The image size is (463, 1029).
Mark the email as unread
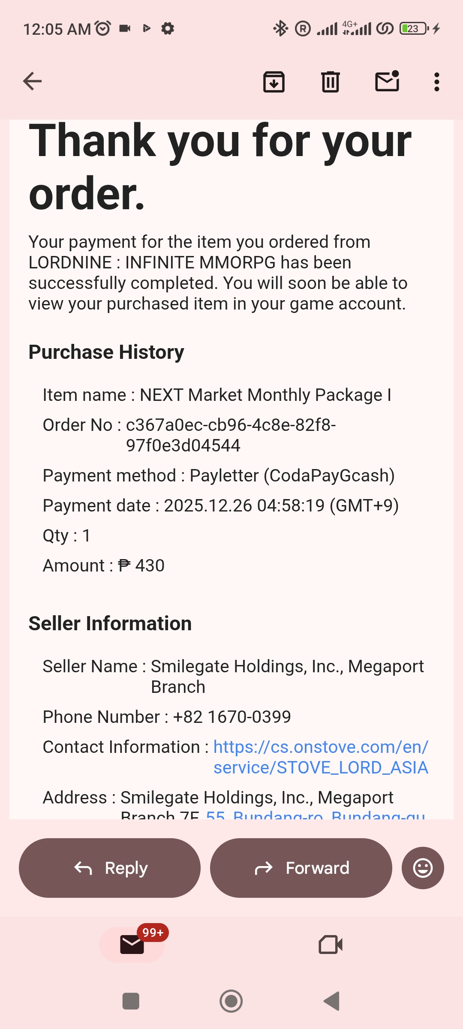tap(387, 81)
